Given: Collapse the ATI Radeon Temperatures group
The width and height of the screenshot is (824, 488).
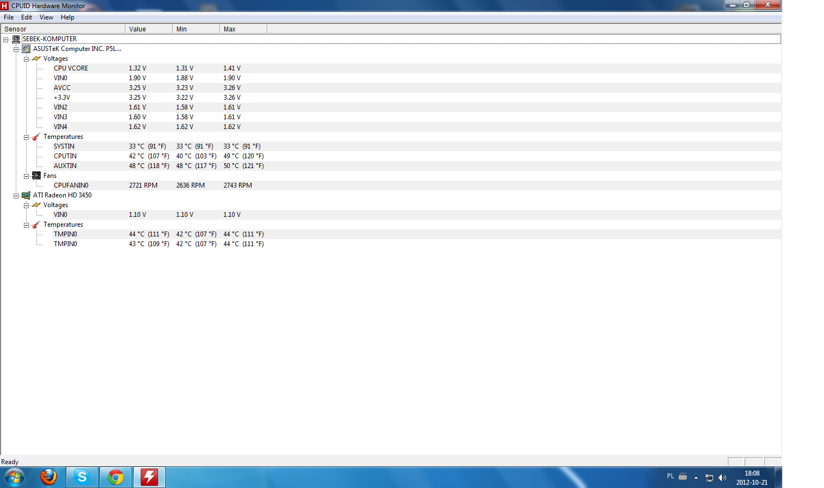Looking at the screenshot, I should pyautogui.click(x=26, y=225).
